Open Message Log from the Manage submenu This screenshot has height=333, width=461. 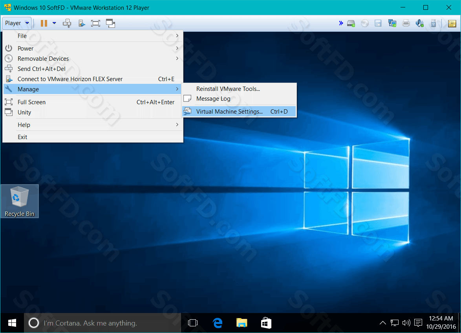click(239, 99)
